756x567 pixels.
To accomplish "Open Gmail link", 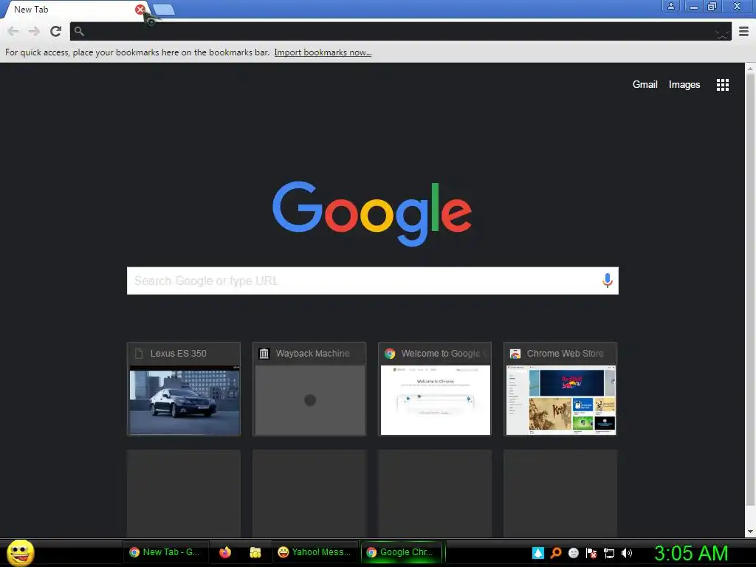I will tap(645, 84).
